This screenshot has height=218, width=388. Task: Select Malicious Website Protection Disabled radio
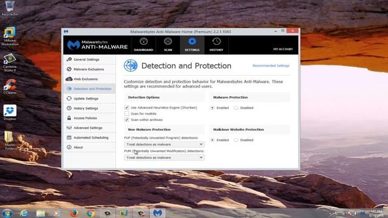236,140
